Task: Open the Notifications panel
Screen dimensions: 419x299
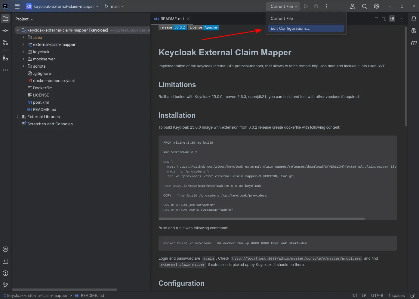Action: (414, 19)
